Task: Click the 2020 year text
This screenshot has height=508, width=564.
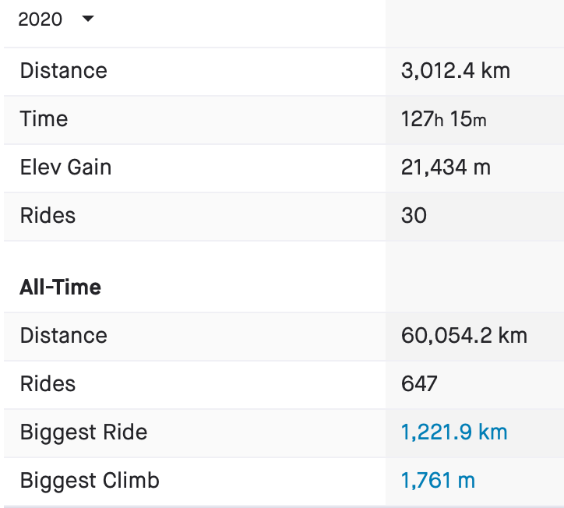Action: (x=40, y=19)
